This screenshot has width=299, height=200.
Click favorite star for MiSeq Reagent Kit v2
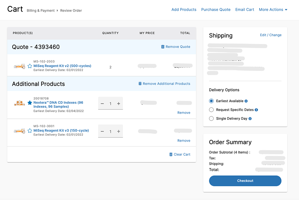click(30, 66)
